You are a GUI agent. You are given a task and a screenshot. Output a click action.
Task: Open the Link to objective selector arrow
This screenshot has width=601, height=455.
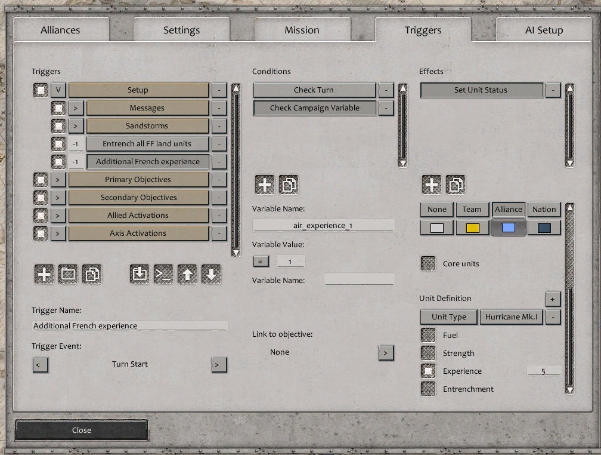pos(387,352)
